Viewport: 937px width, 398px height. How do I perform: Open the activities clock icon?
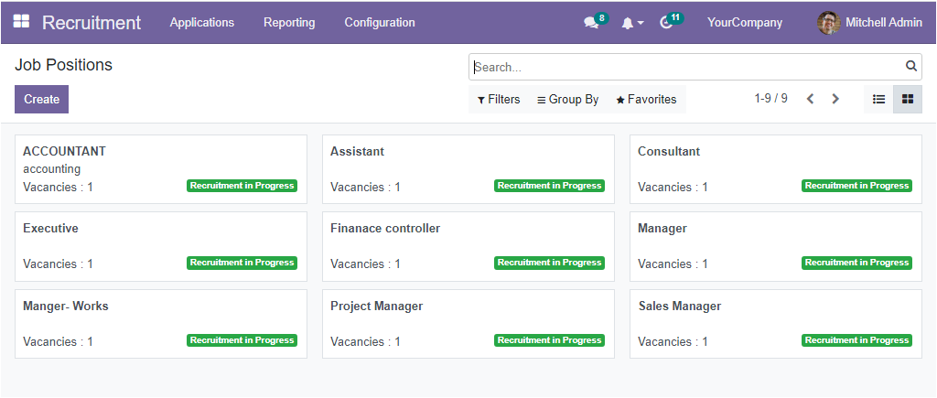pyautogui.click(x=666, y=23)
